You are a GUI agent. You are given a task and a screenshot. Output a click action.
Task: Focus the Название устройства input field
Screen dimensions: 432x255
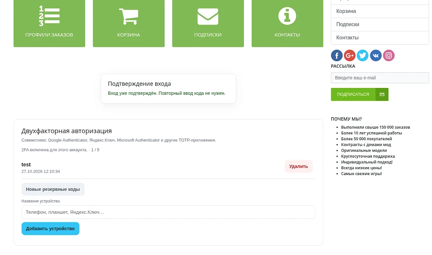[x=168, y=212]
